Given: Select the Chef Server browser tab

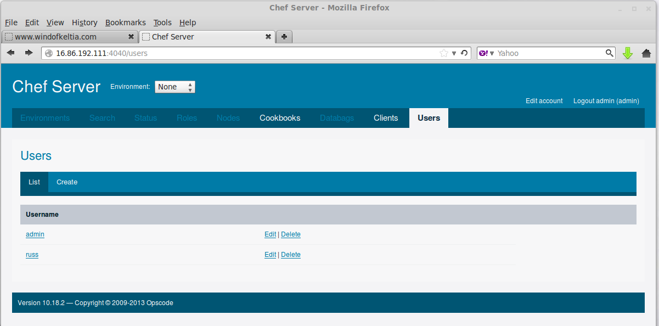Looking at the screenshot, I should click(207, 37).
